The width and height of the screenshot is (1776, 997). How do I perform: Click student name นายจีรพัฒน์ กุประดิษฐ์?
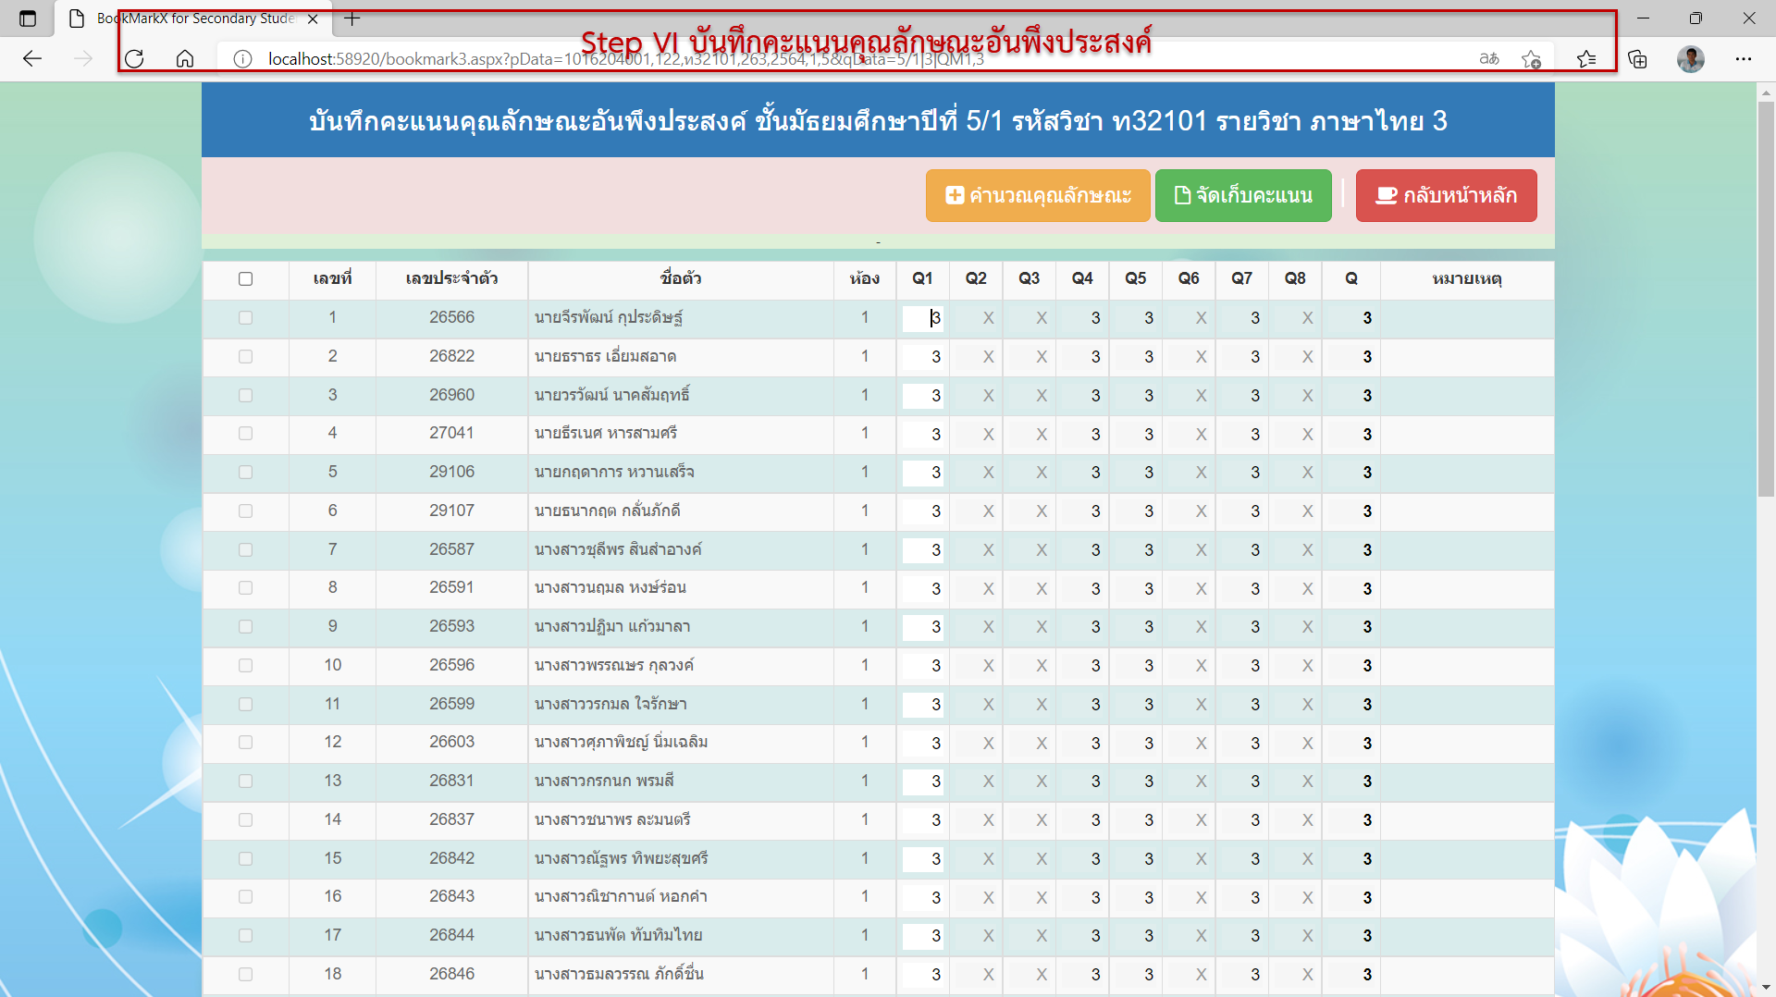click(609, 318)
